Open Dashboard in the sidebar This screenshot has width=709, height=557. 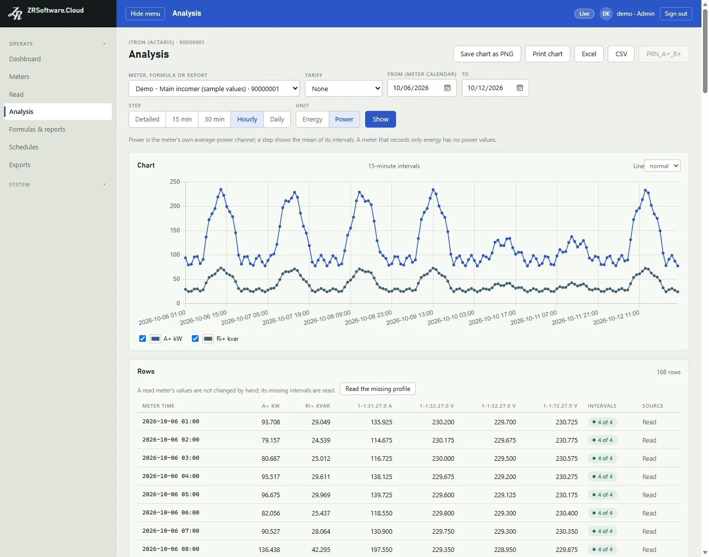pyautogui.click(x=58, y=59)
